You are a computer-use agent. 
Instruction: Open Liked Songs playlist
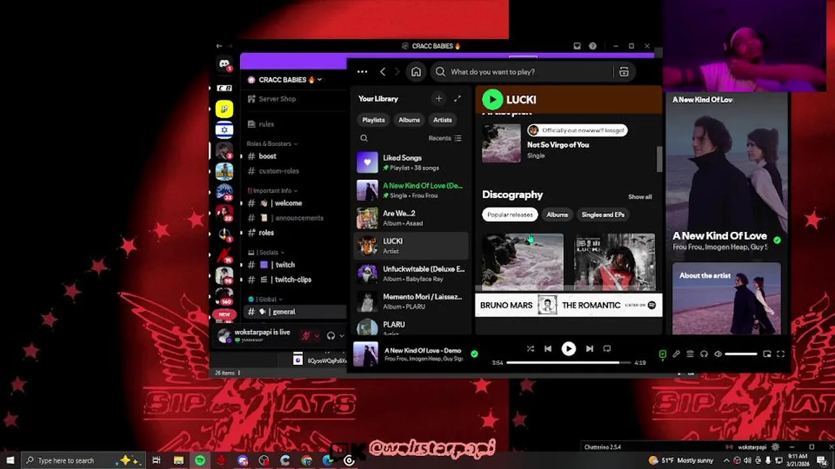411,162
